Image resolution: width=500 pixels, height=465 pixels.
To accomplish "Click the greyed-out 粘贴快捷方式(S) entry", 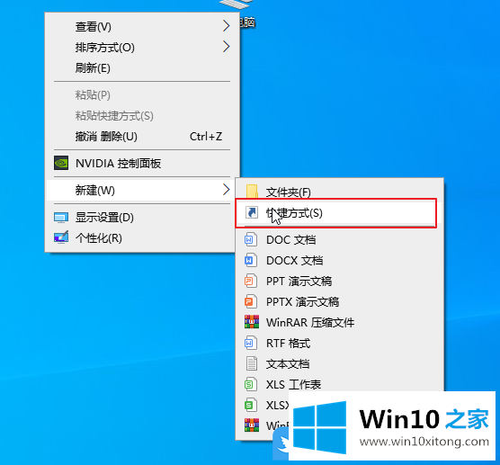I will tap(142, 115).
